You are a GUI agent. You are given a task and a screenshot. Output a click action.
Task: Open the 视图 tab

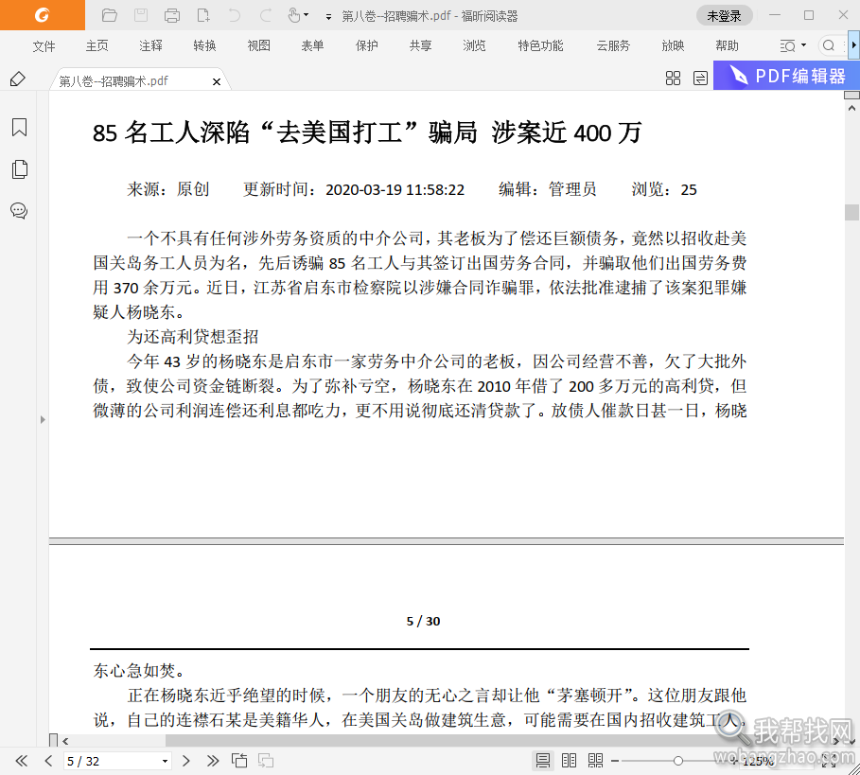[259, 46]
